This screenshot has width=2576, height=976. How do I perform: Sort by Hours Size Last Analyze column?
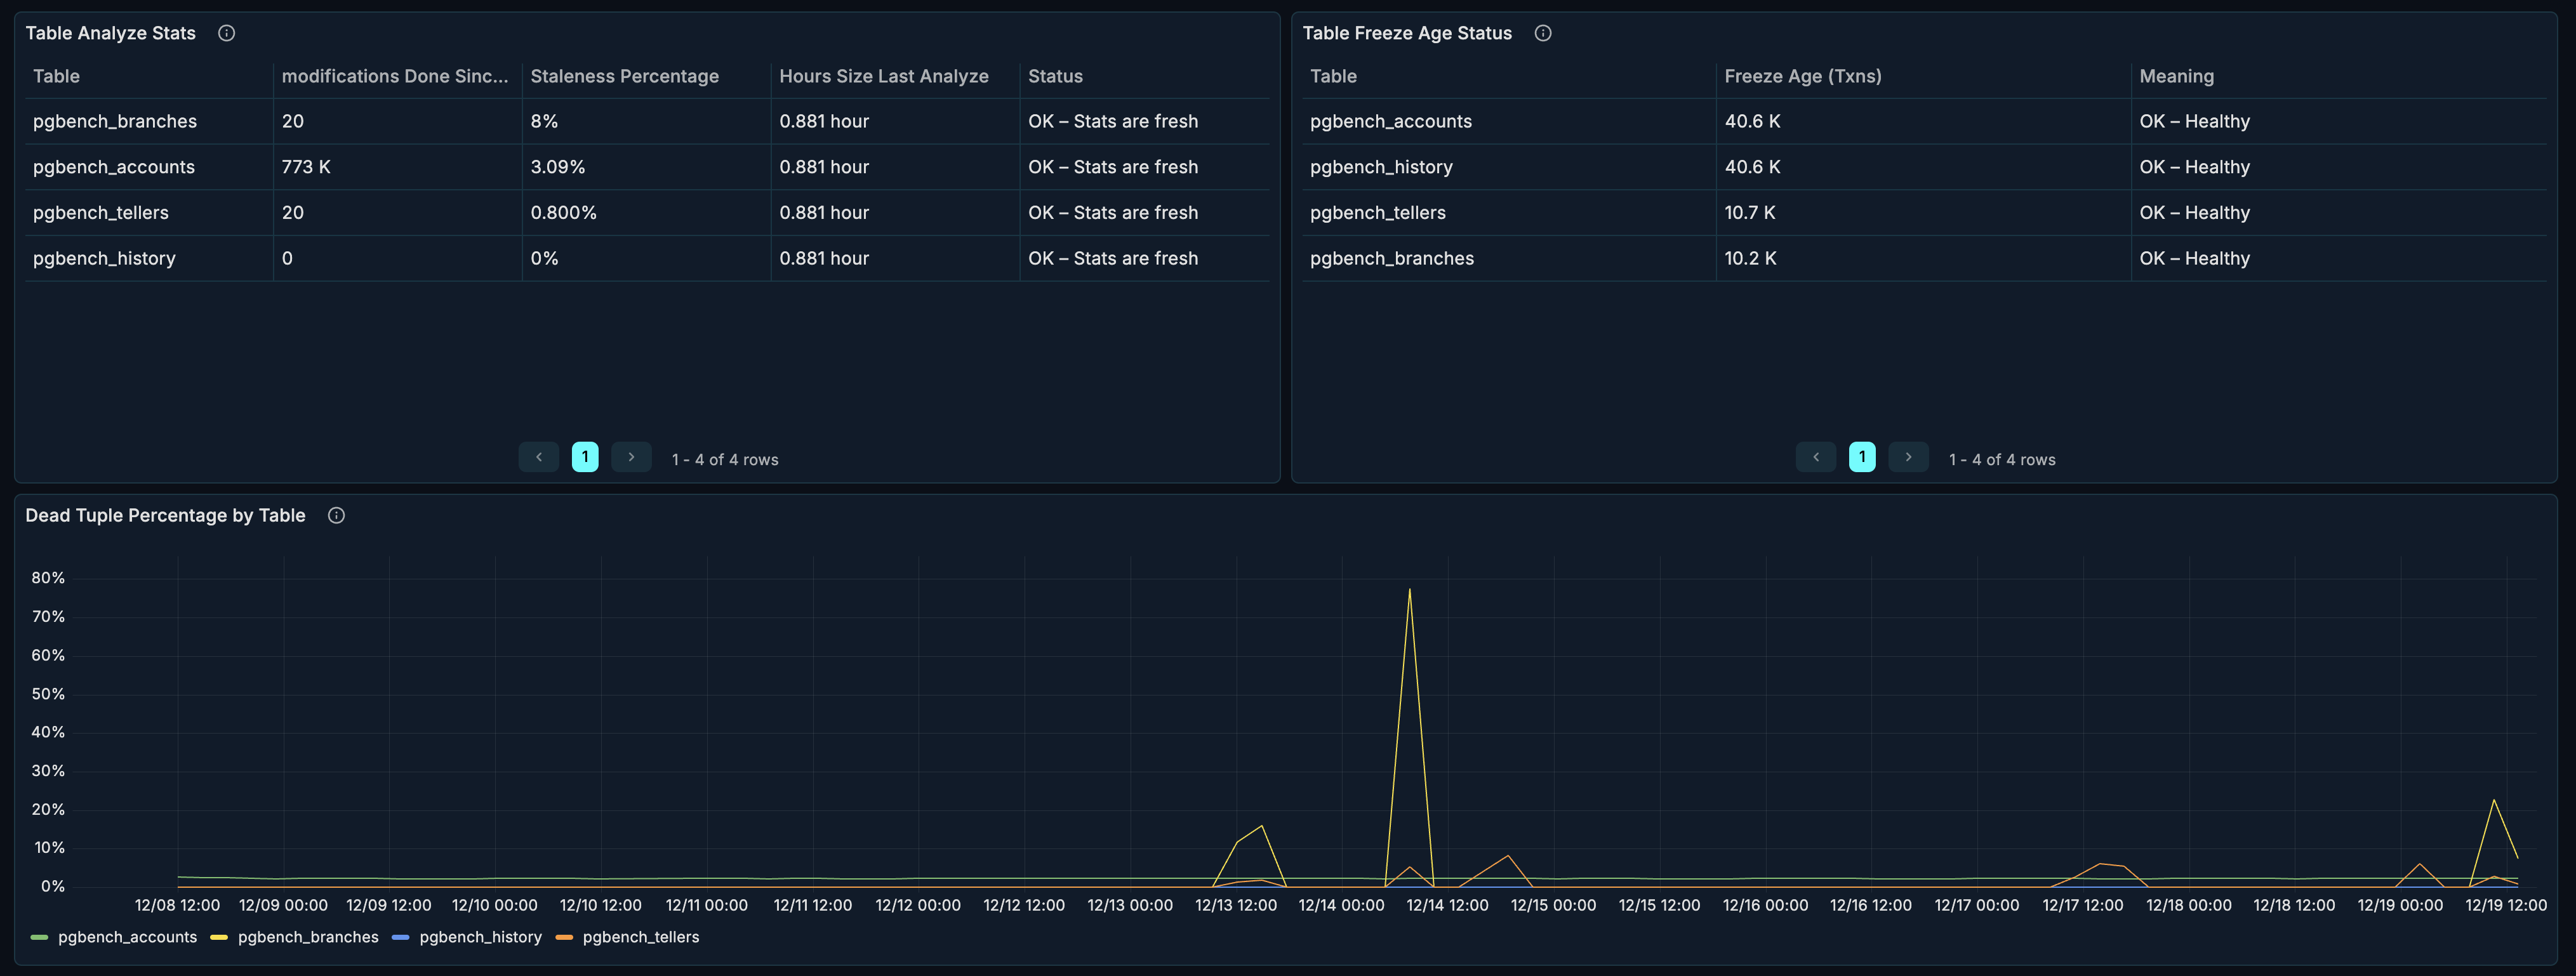click(883, 76)
